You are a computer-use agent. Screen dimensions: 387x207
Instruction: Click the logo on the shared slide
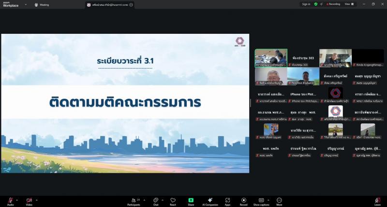coord(239,42)
